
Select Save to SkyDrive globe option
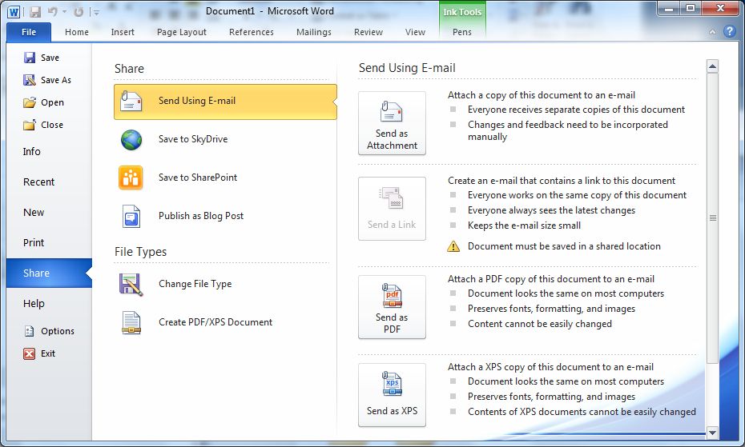click(192, 139)
